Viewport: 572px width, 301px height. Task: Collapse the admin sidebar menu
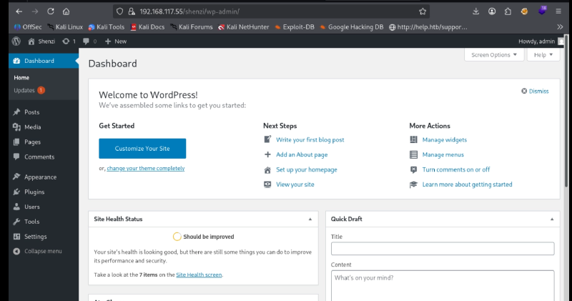point(42,251)
